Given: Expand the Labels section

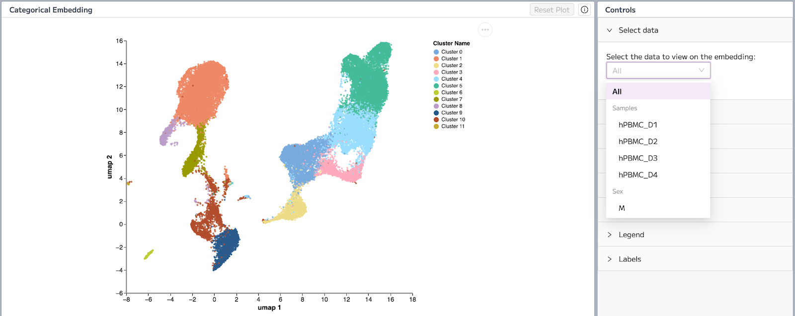Looking at the screenshot, I should coord(695,259).
